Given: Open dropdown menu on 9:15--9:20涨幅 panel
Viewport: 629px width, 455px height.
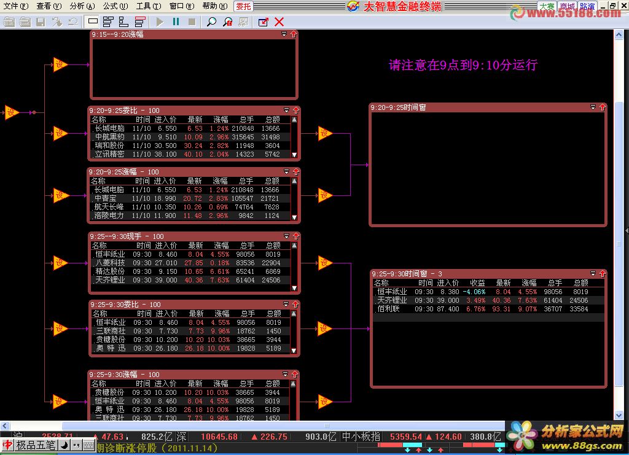Looking at the screenshot, I should point(284,34).
